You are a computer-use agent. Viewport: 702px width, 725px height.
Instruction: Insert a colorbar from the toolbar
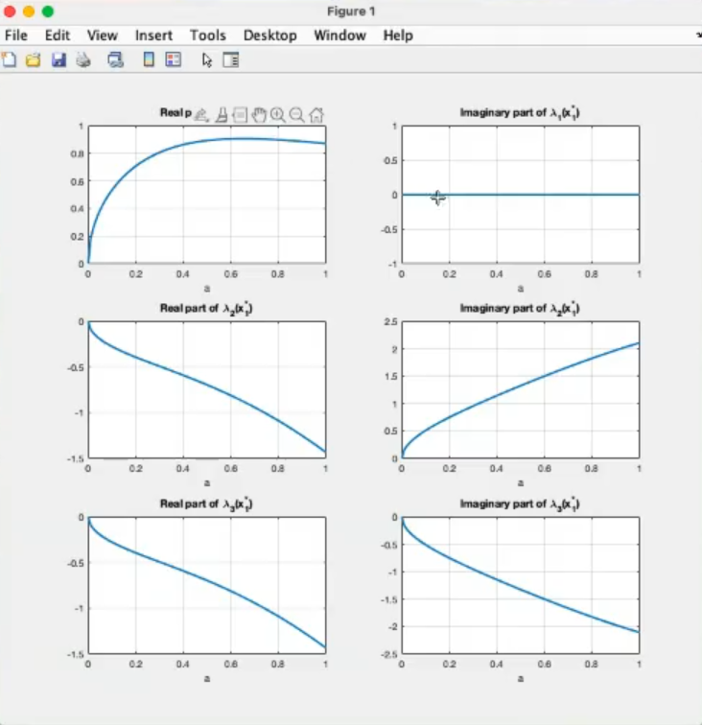point(149,59)
